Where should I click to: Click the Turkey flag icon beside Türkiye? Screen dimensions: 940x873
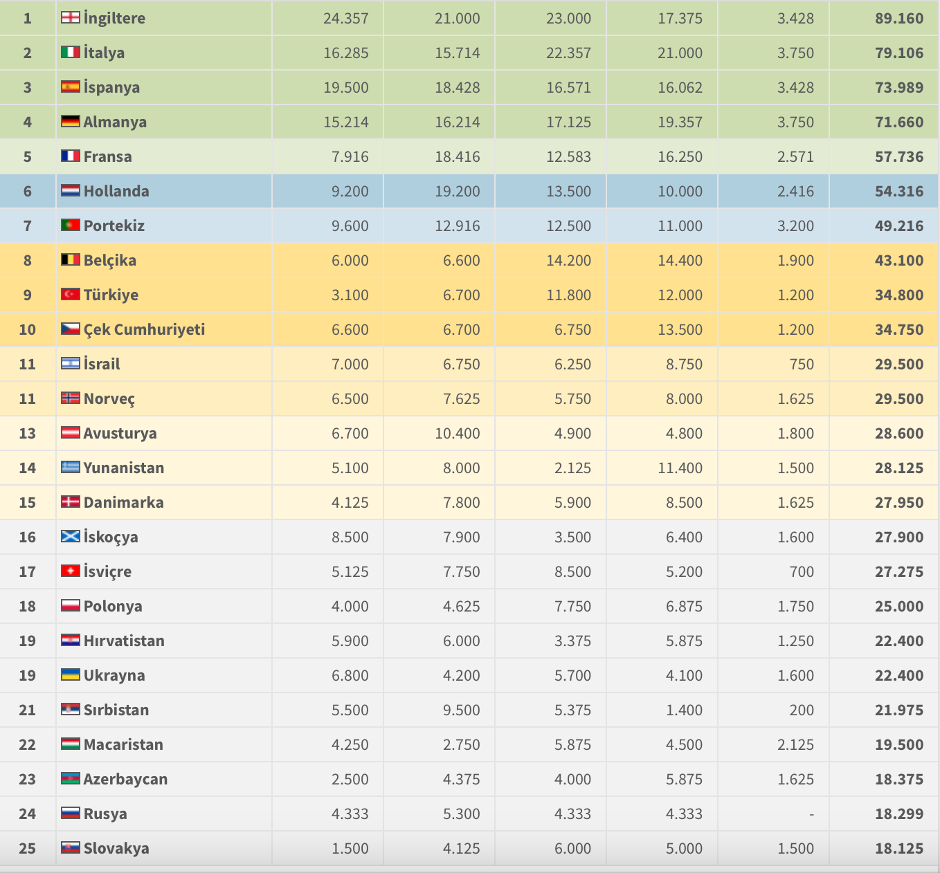coord(70,293)
